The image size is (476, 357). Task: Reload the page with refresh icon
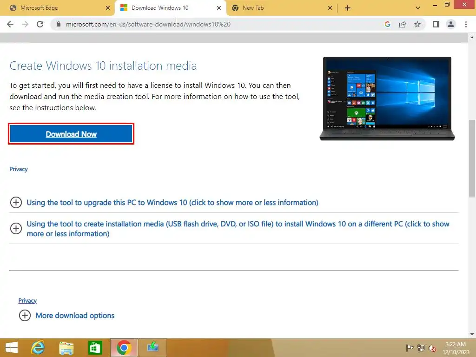coord(40,24)
